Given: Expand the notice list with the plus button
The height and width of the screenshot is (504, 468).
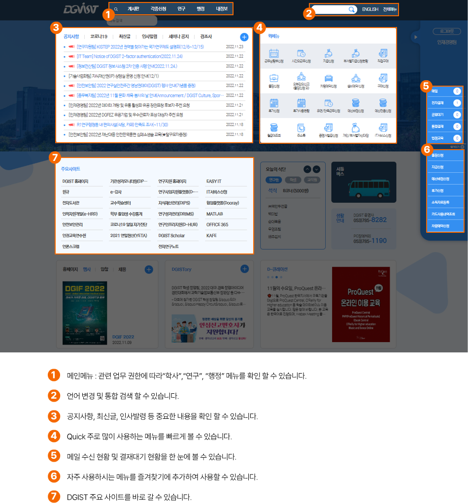Looking at the screenshot, I should click(244, 37).
